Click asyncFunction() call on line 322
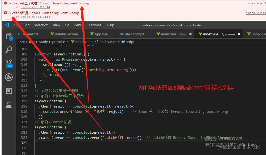Image resolution: width=266 pixels, height=155 pixels. [50, 127]
